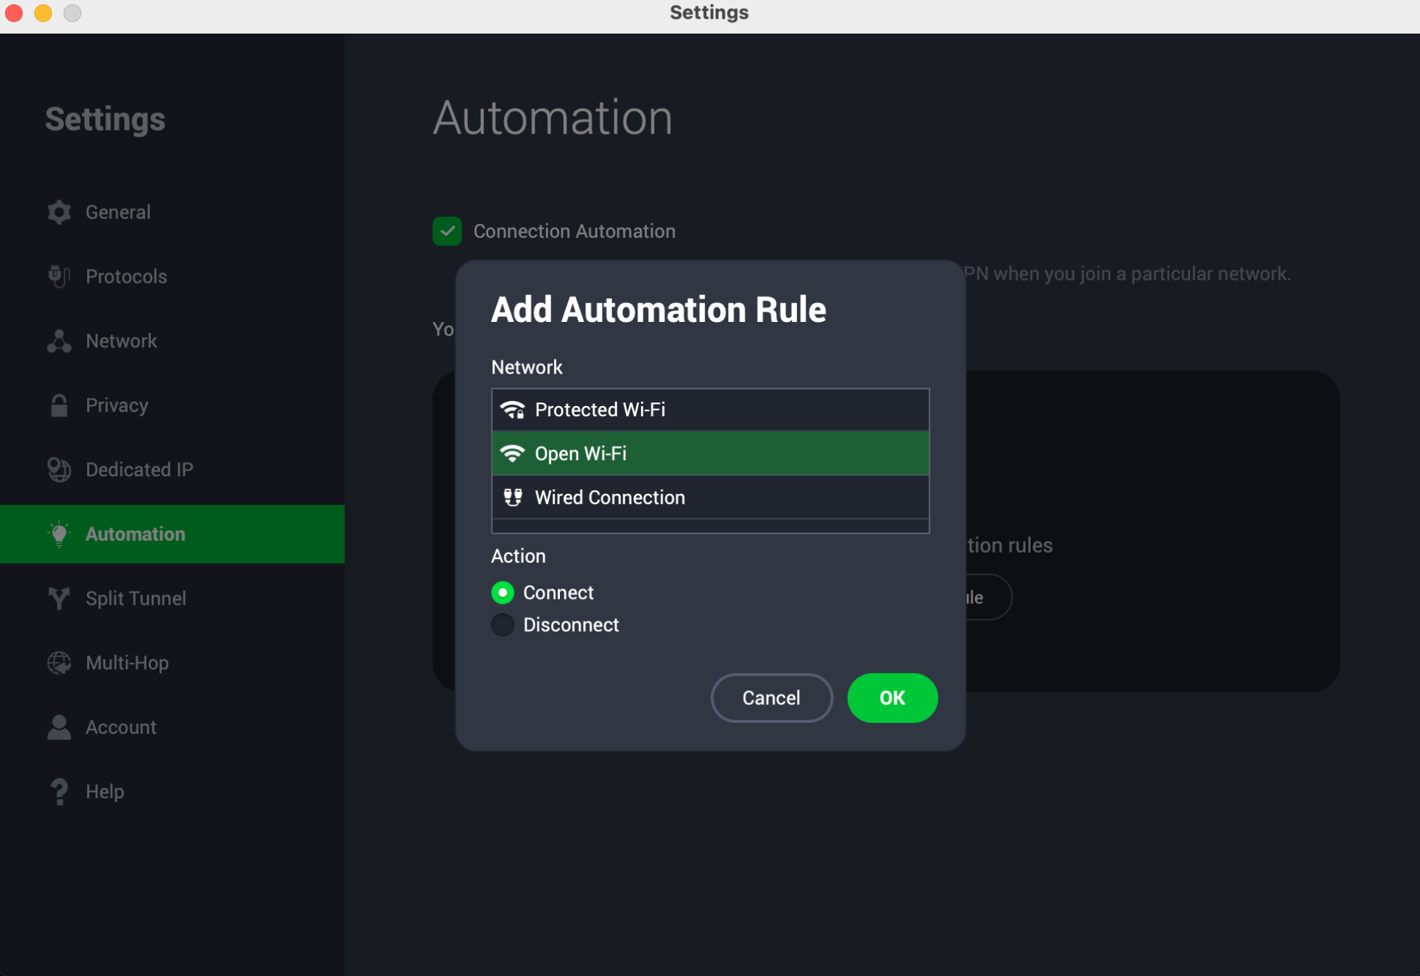This screenshot has height=976, width=1420.
Task: Open the Account section
Action: (x=173, y=727)
